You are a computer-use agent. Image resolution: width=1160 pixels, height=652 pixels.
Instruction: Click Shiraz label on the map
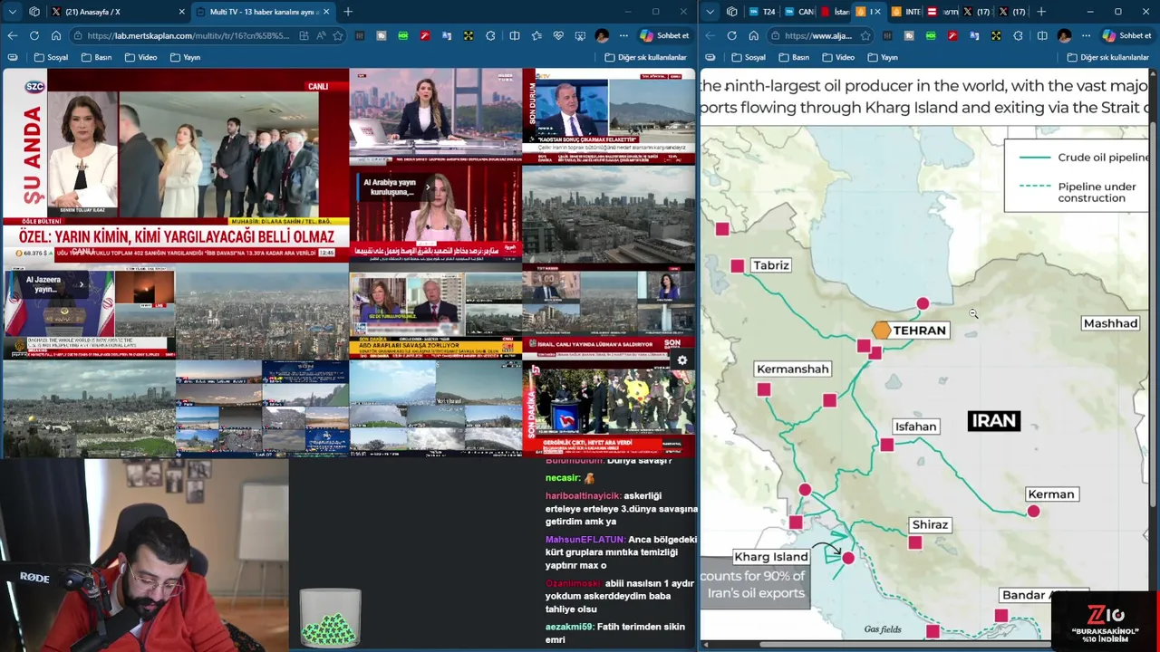click(931, 524)
